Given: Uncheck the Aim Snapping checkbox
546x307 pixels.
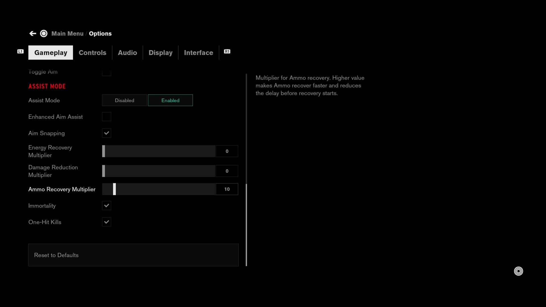Looking at the screenshot, I should pyautogui.click(x=107, y=133).
